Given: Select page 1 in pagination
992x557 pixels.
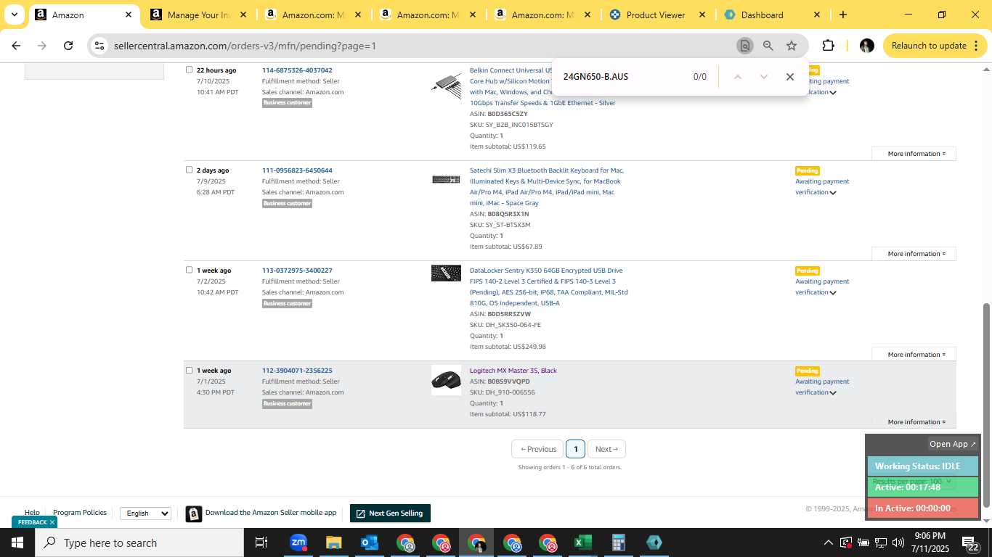Looking at the screenshot, I should click(x=575, y=449).
